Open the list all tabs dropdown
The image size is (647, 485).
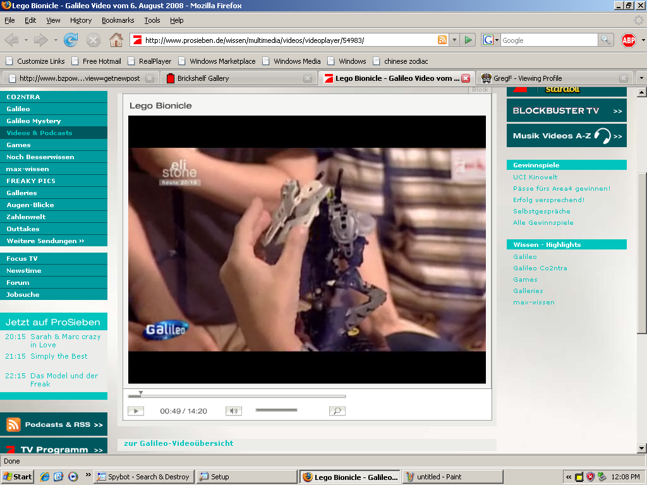pos(641,78)
